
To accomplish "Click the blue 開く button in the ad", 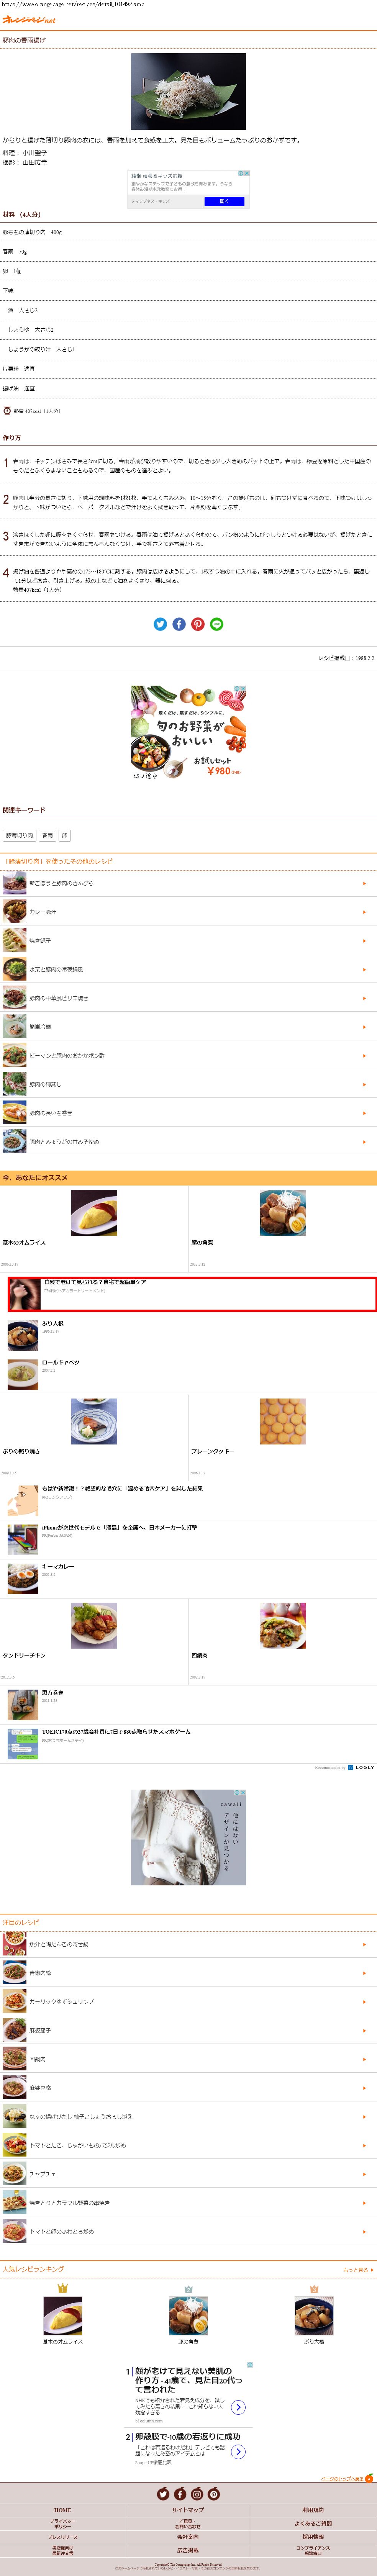I will [224, 201].
